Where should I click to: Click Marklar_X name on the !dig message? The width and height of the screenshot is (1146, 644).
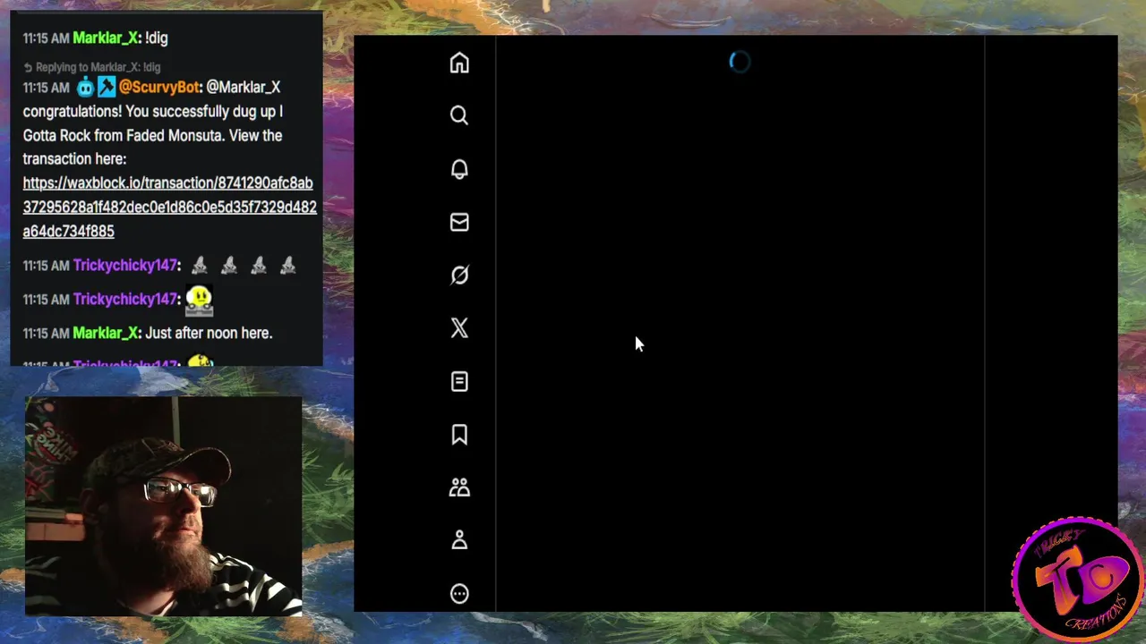[x=106, y=38]
